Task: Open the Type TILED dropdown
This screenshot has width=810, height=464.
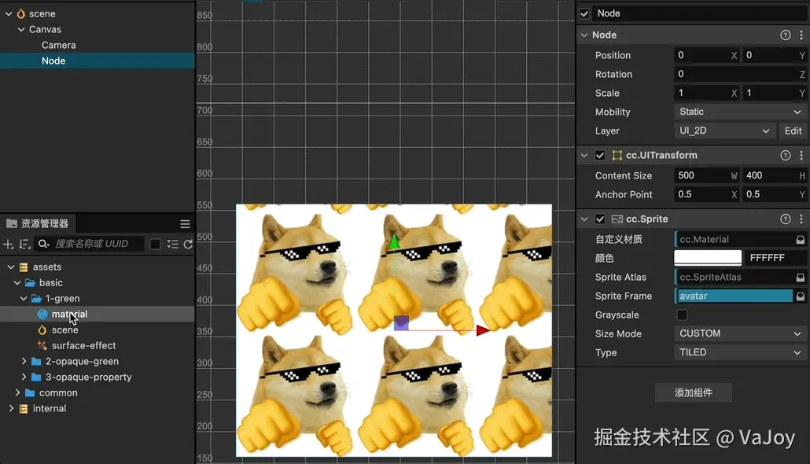Action: [740, 352]
